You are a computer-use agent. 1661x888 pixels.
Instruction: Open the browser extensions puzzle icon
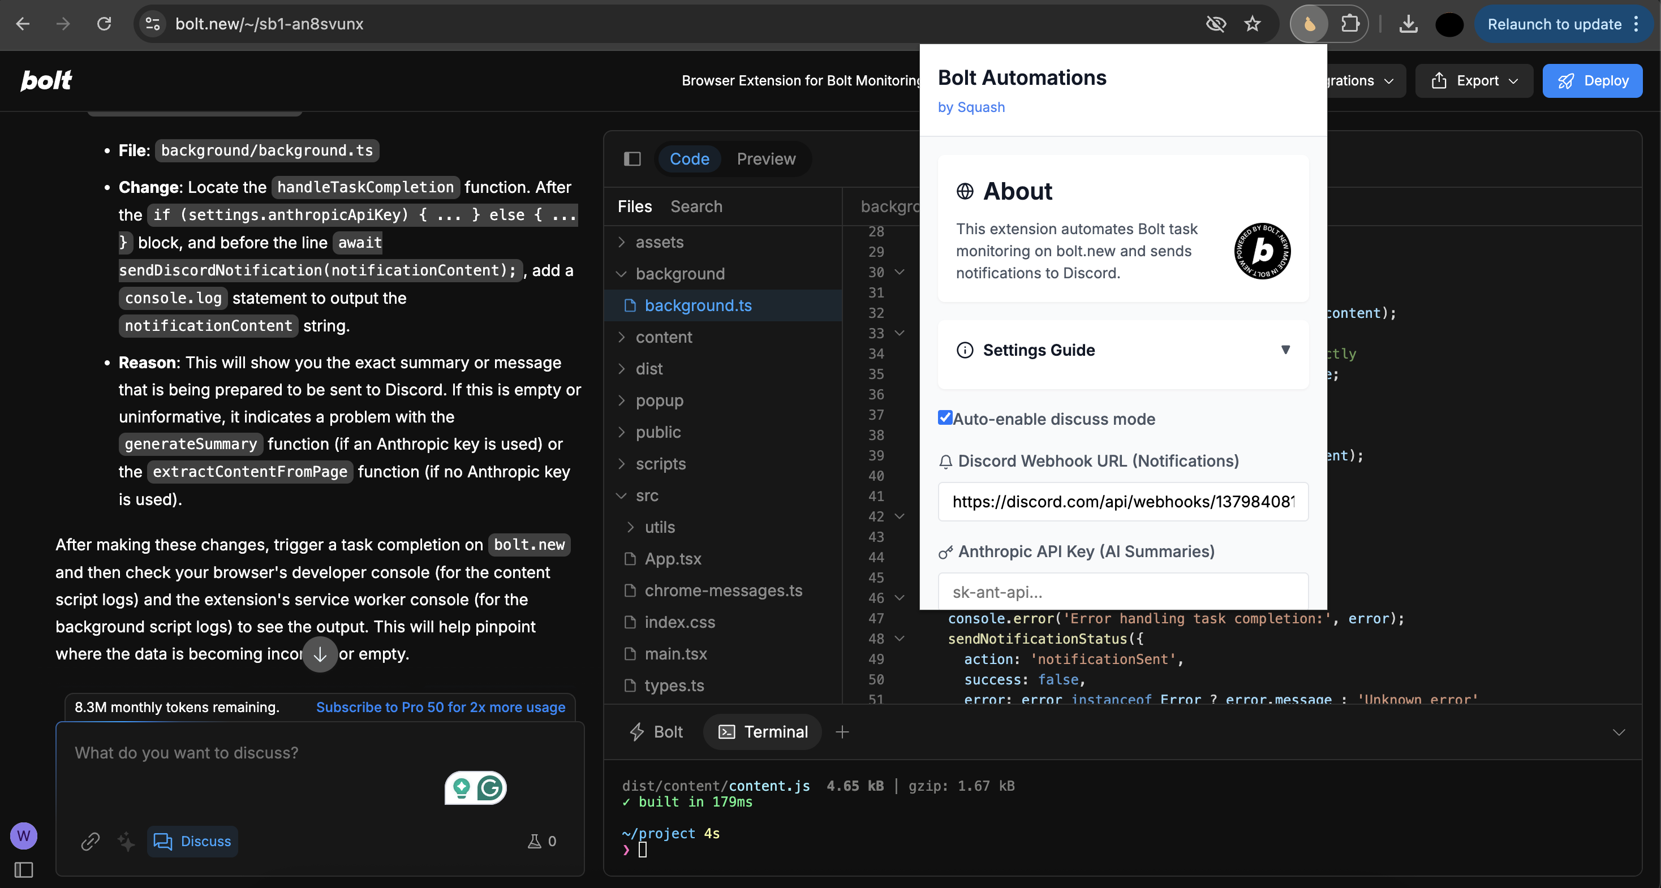1350,24
